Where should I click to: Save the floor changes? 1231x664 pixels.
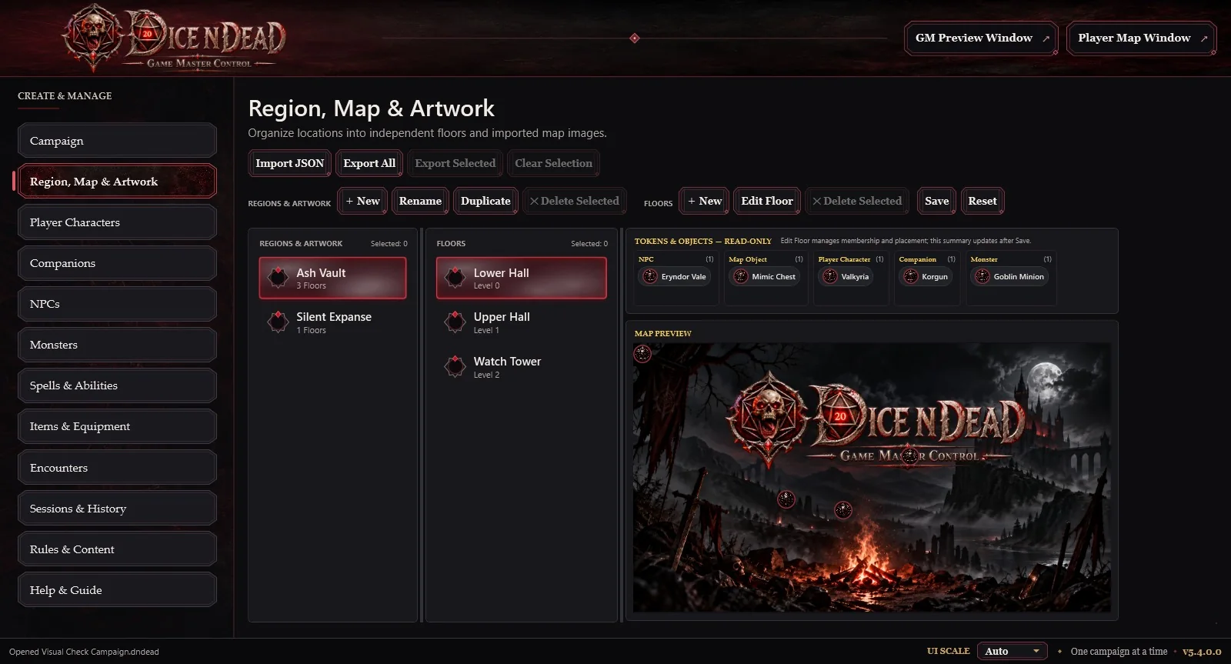tap(936, 201)
